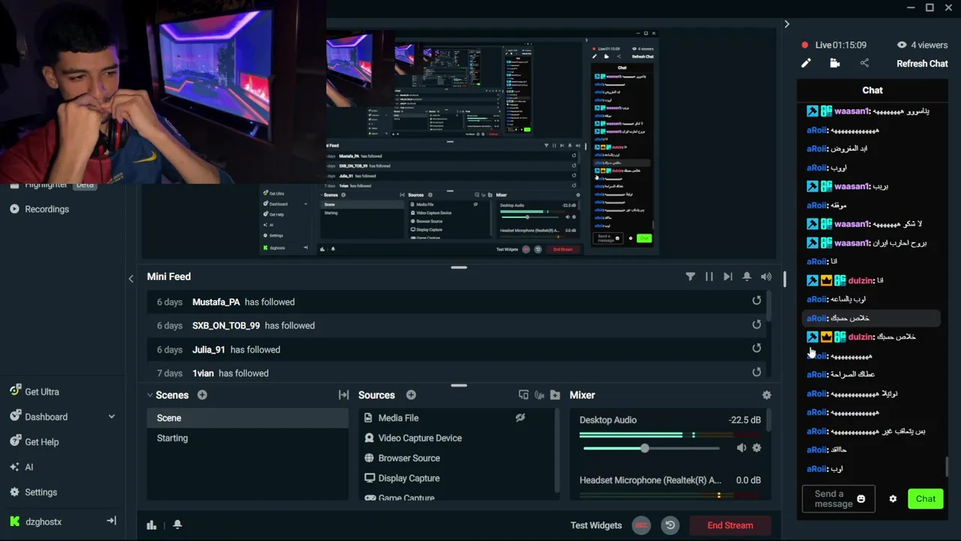
Task: Add a new source with the plus icon
Action: pos(411,395)
